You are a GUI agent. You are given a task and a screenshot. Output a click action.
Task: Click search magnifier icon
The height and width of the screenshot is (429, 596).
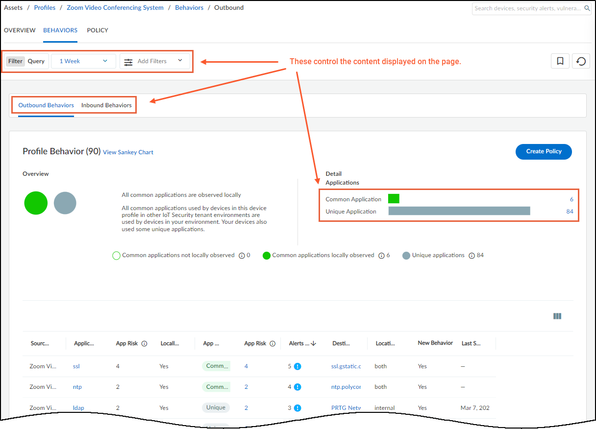(x=587, y=8)
